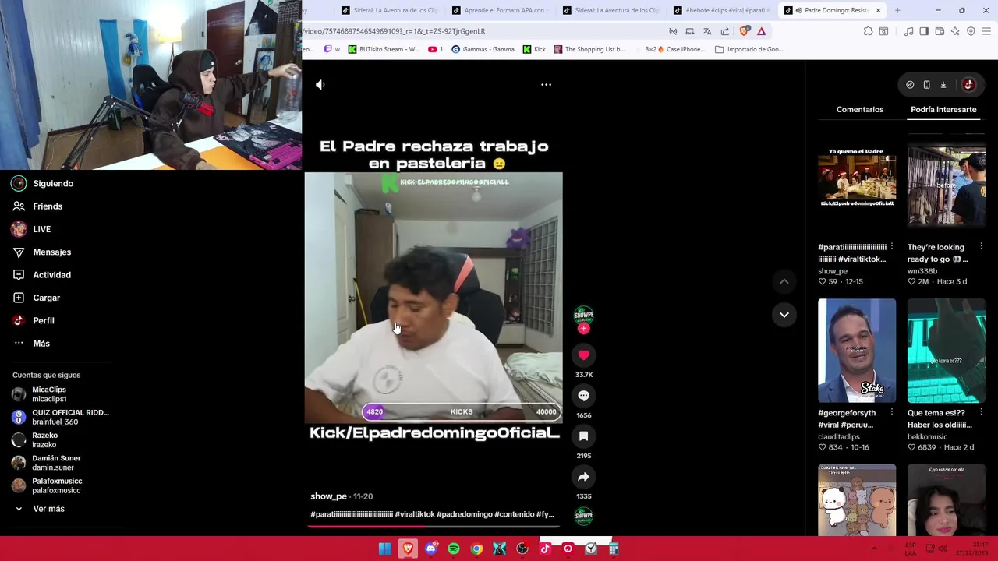998x561 pixels.
Task: Open the sound disc icon below share
Action: [x=583, y=516]
